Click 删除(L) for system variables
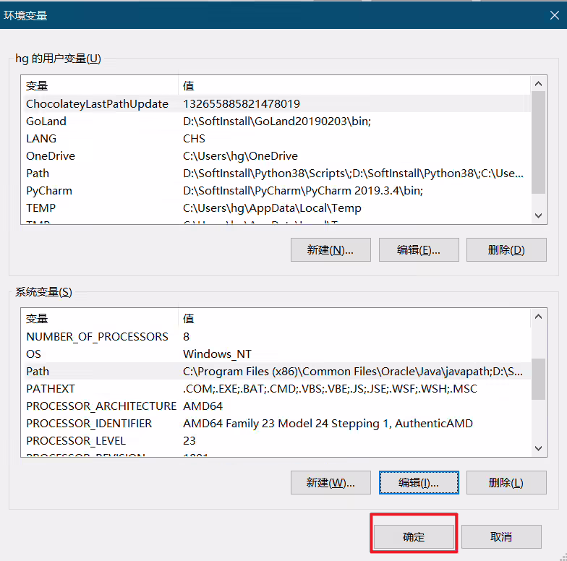The height and width of the screenshot is (561, 567). 506,483
